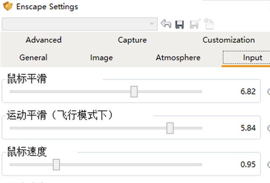270x183 pixels.
Task: Click the reset icon beside 运动平滑 value
Action: (x=269, y=128)
